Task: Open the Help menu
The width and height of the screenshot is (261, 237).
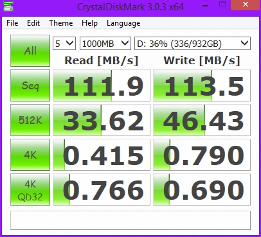Action: pos(89,23)
